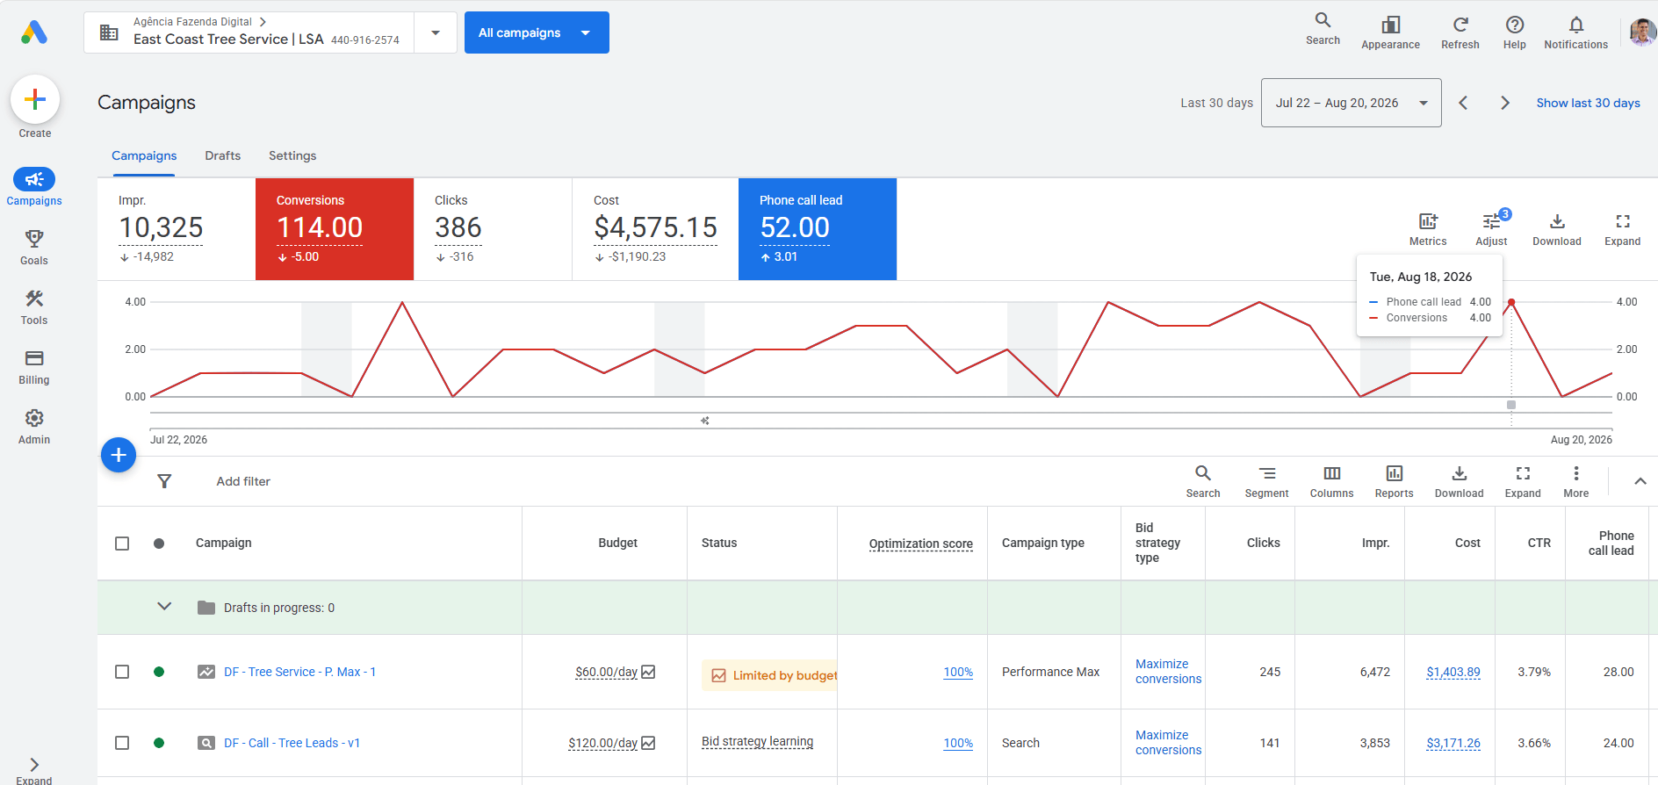Screen dimensions: 1658x785
Task: Check the DF - Call - Tree Leads checkbox
Action: tap(122, 743)
